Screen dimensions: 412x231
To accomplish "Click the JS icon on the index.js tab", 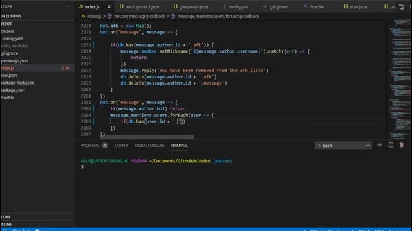I will pyautogui.click(x=82, y=6).
